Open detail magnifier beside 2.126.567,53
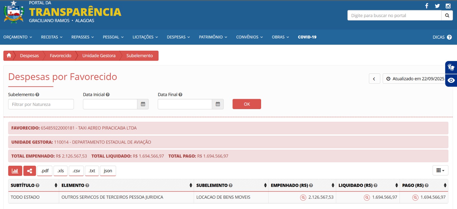 pos(303,197)
